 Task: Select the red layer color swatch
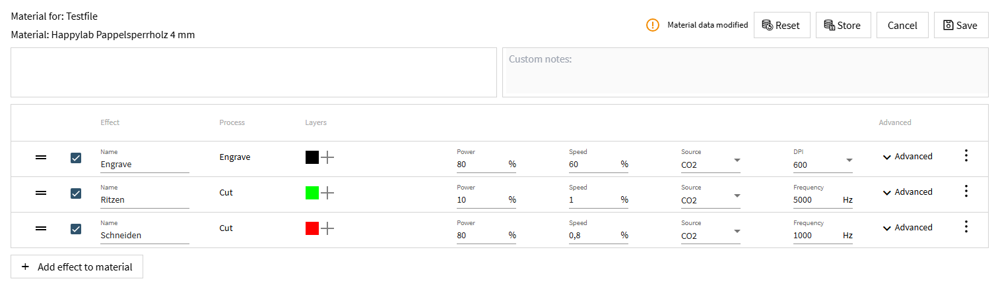coord(312,228)
